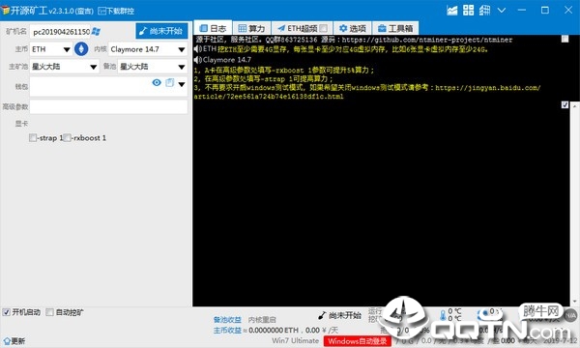The height and width of the screenshot is (348, 580).
Task: Click the Win7 Ultimate status text
Action: pyautogui.click(x=295, y=340)
